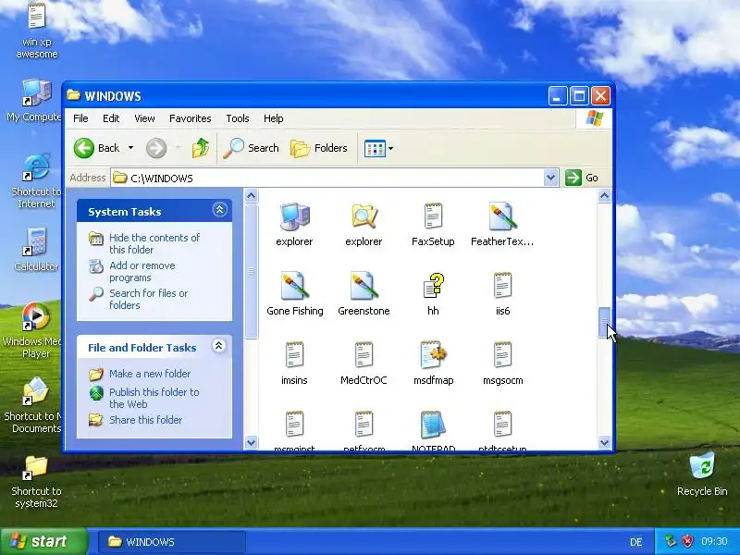
Task: Open the Help menu
Action: point(273,118)
